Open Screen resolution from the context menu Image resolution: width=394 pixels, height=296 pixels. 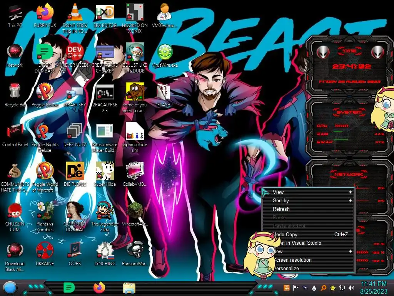tap(308, 260)
